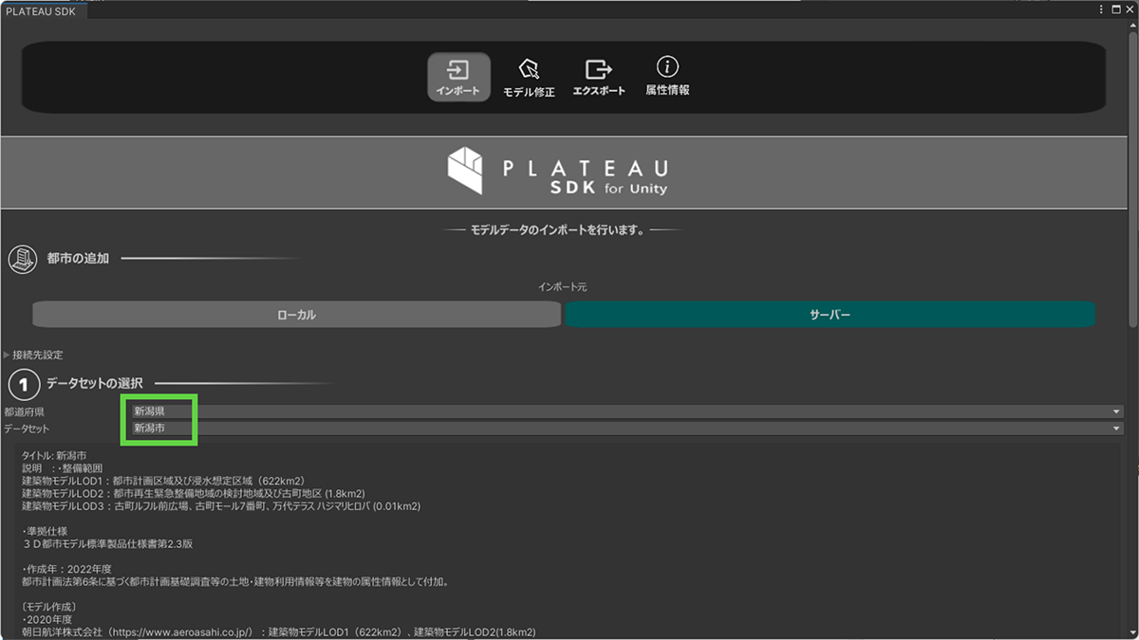Choose ローカル as the import source

pyautogui.click(x=296, y=315)
